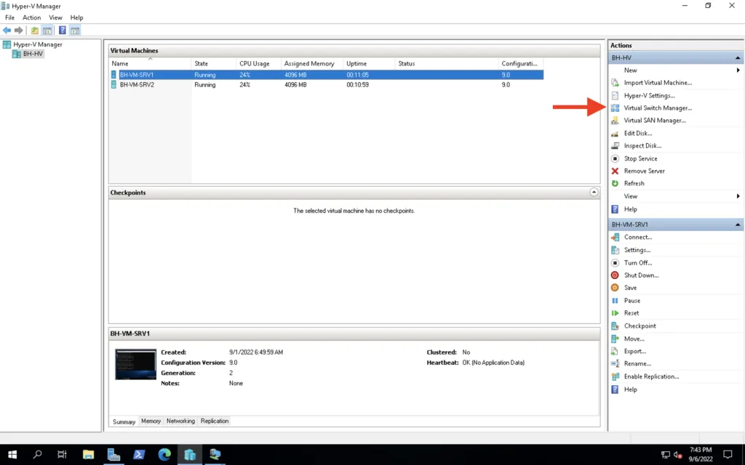Click Refresh in BH-HV actions
The image size is (745, 465).
tap(634, 183)
